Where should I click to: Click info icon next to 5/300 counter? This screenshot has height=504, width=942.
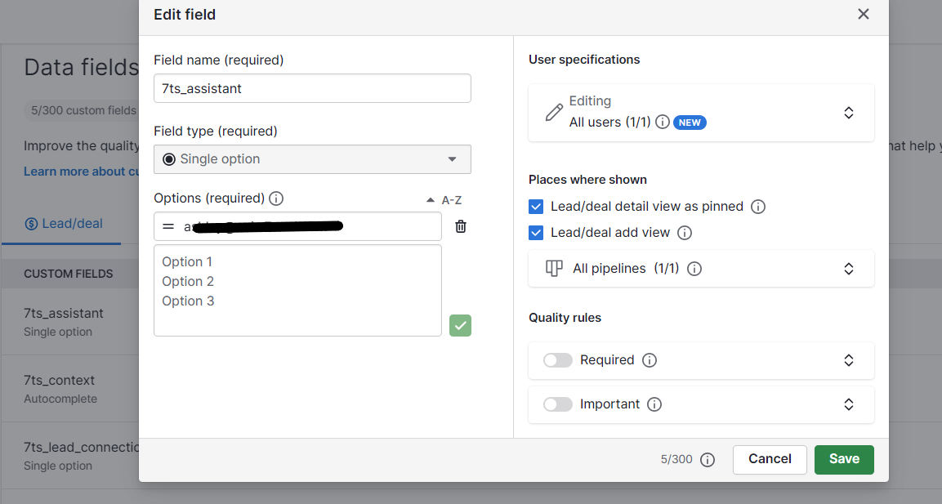click(708, 460)
